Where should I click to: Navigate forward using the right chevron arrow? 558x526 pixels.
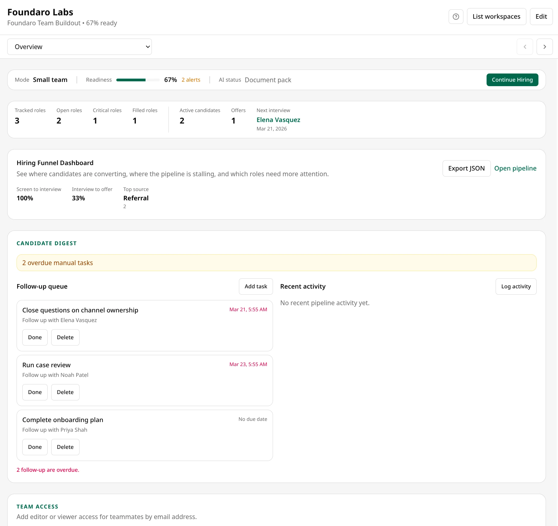point(545,47)
